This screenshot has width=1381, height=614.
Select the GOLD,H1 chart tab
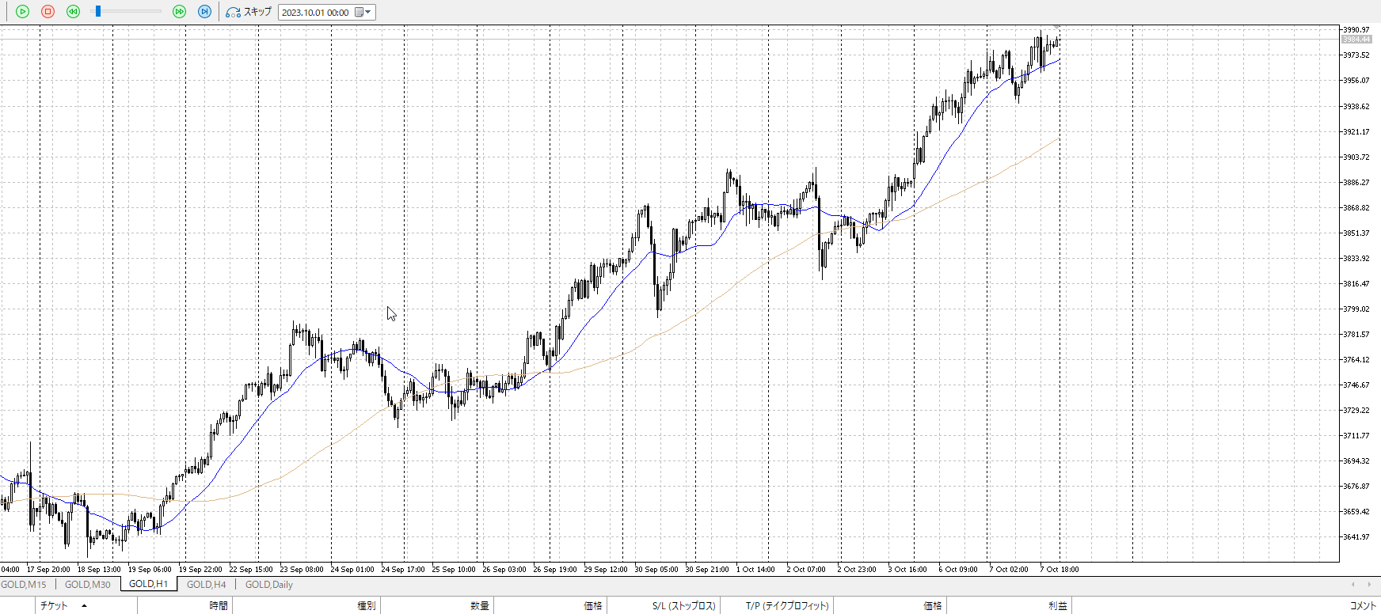(148, 584)
